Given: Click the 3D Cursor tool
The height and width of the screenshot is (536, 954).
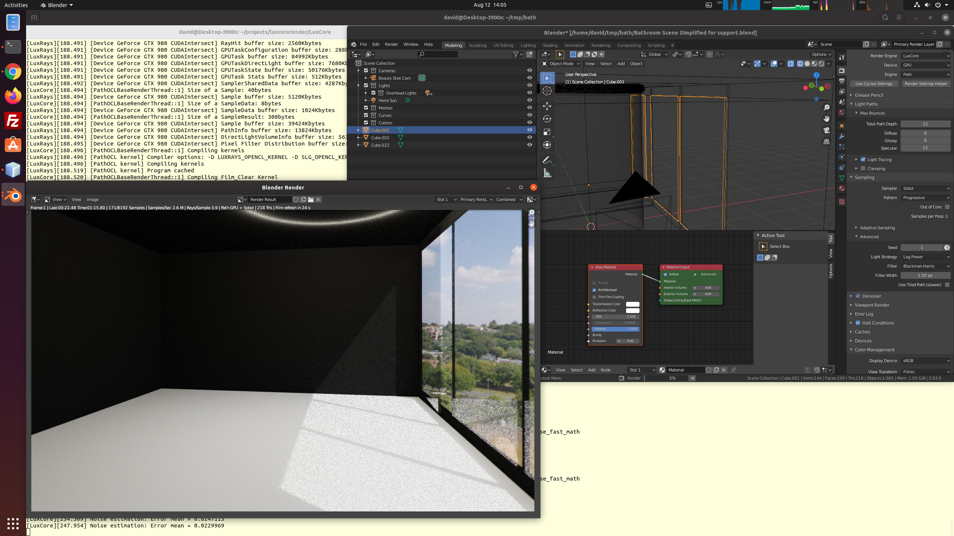Looking at the screenshot, I should [x=547, y=91].
